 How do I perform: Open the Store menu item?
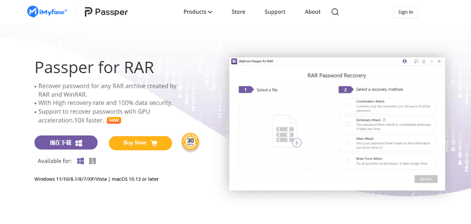(x=238, y=12)
